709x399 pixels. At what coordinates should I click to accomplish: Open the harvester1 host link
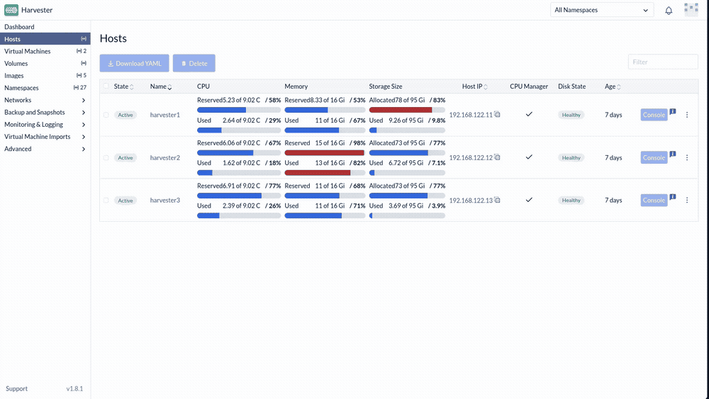point(165,115)
